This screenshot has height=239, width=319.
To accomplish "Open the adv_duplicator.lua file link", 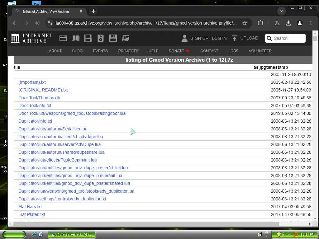I will click(77, 191).
